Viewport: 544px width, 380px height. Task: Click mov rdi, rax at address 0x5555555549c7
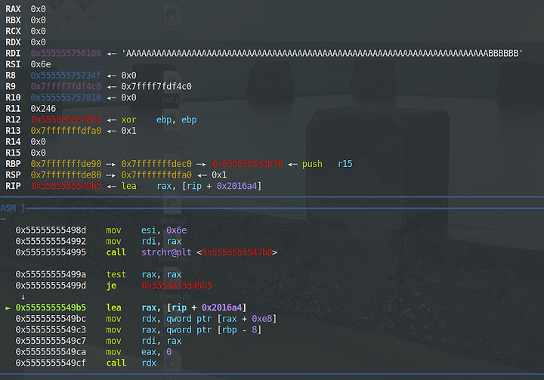[x=144, y=341]
